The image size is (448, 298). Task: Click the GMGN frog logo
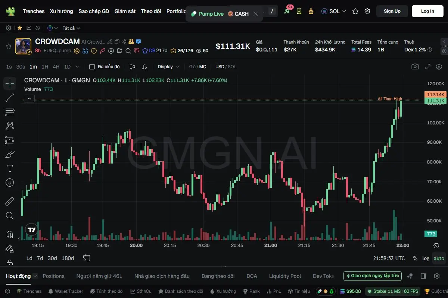point(10,11)
